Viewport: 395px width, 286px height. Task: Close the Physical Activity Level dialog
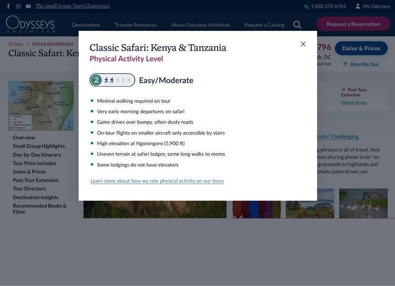click(x=303, y=44)
